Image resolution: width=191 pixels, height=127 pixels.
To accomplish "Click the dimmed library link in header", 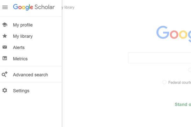I will point(69,7).
